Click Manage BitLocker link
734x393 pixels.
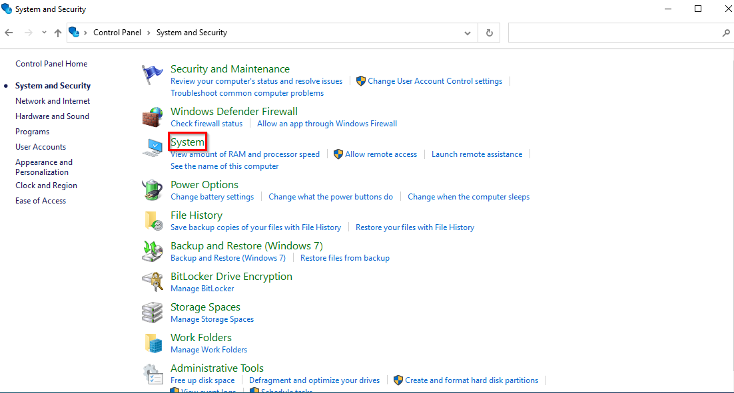[x=202, y=289]
